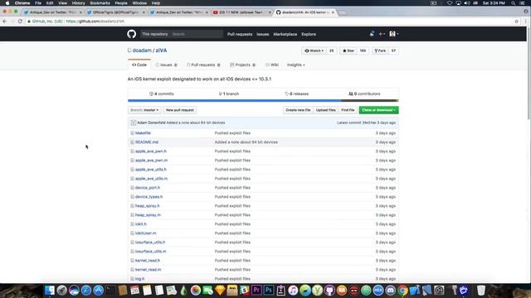Click the repository language breakdown bar
Image resolution: width=531 pixels, height=298 pixels.
click(263, 101)
